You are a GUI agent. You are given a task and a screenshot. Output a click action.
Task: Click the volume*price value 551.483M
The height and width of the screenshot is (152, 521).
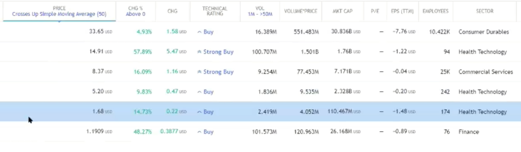coord(307,32)
